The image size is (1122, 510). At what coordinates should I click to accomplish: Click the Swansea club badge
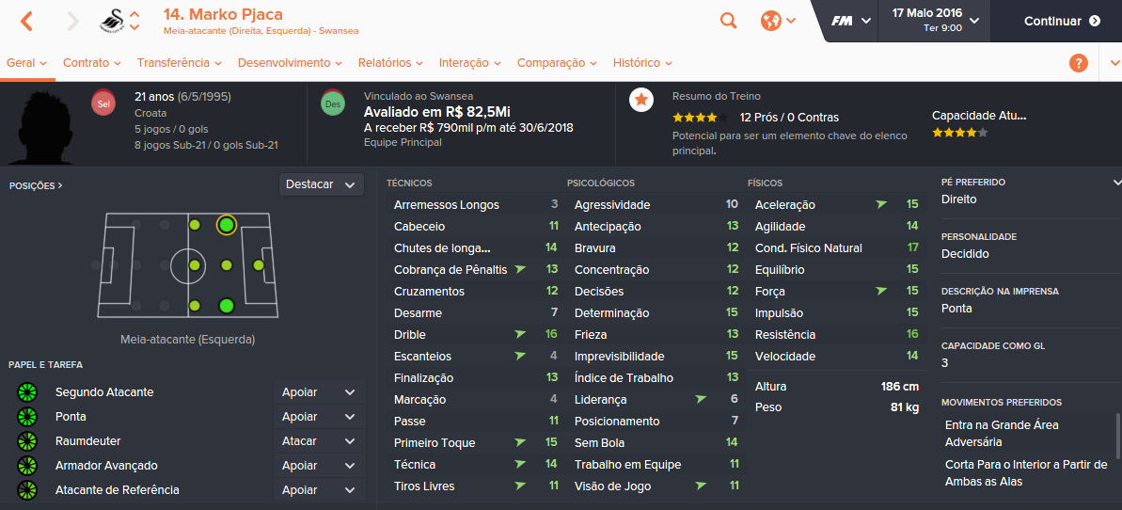(x=112, y=22)
